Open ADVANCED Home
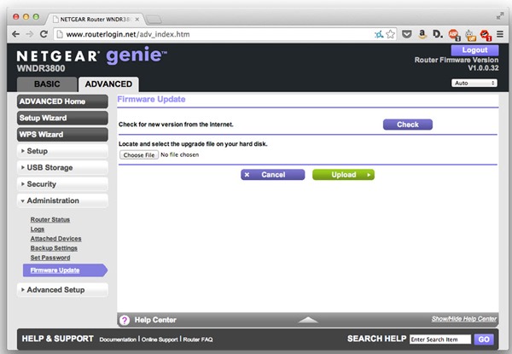The image size is (512, 354). click(x=62, y=102)
